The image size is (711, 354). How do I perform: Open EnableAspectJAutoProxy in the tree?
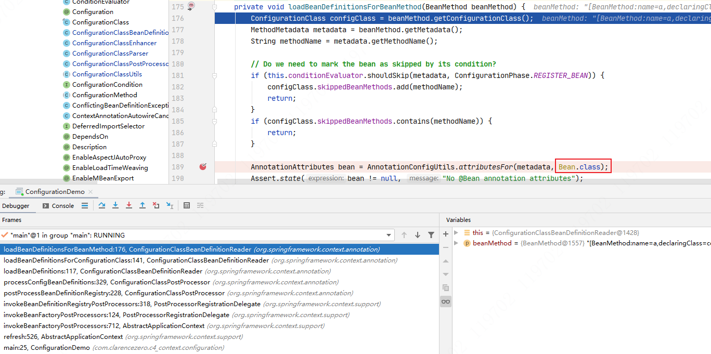click(x=109, y=158)
